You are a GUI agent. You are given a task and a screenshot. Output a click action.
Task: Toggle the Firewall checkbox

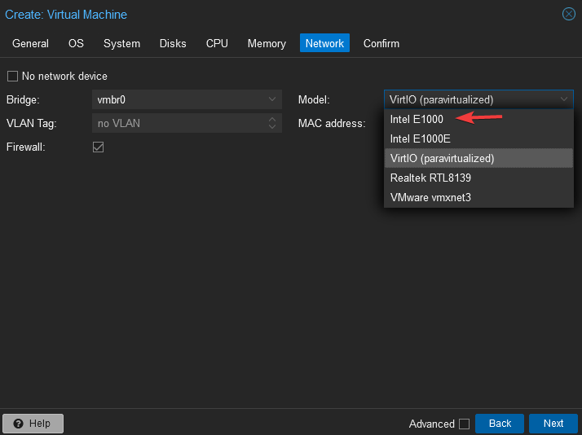(98, 147)
